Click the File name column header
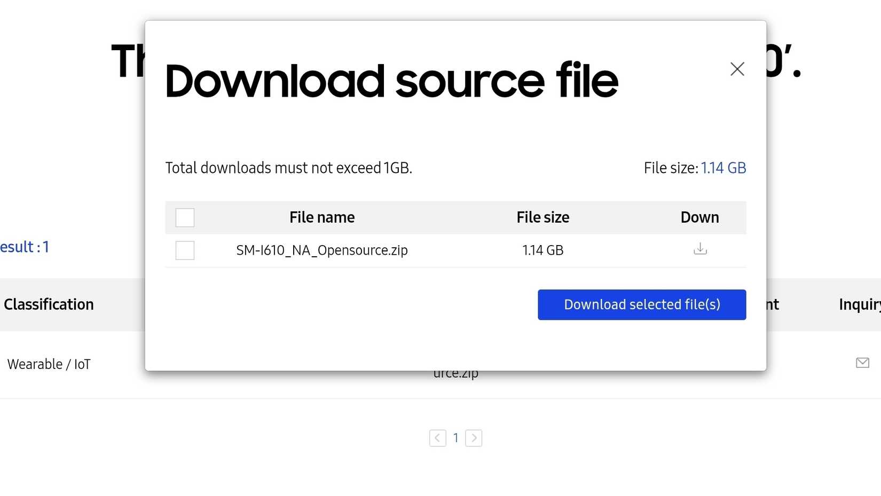The height and width of the screenshot is (496, 881). pyautogui.click(x=322, y=217)
